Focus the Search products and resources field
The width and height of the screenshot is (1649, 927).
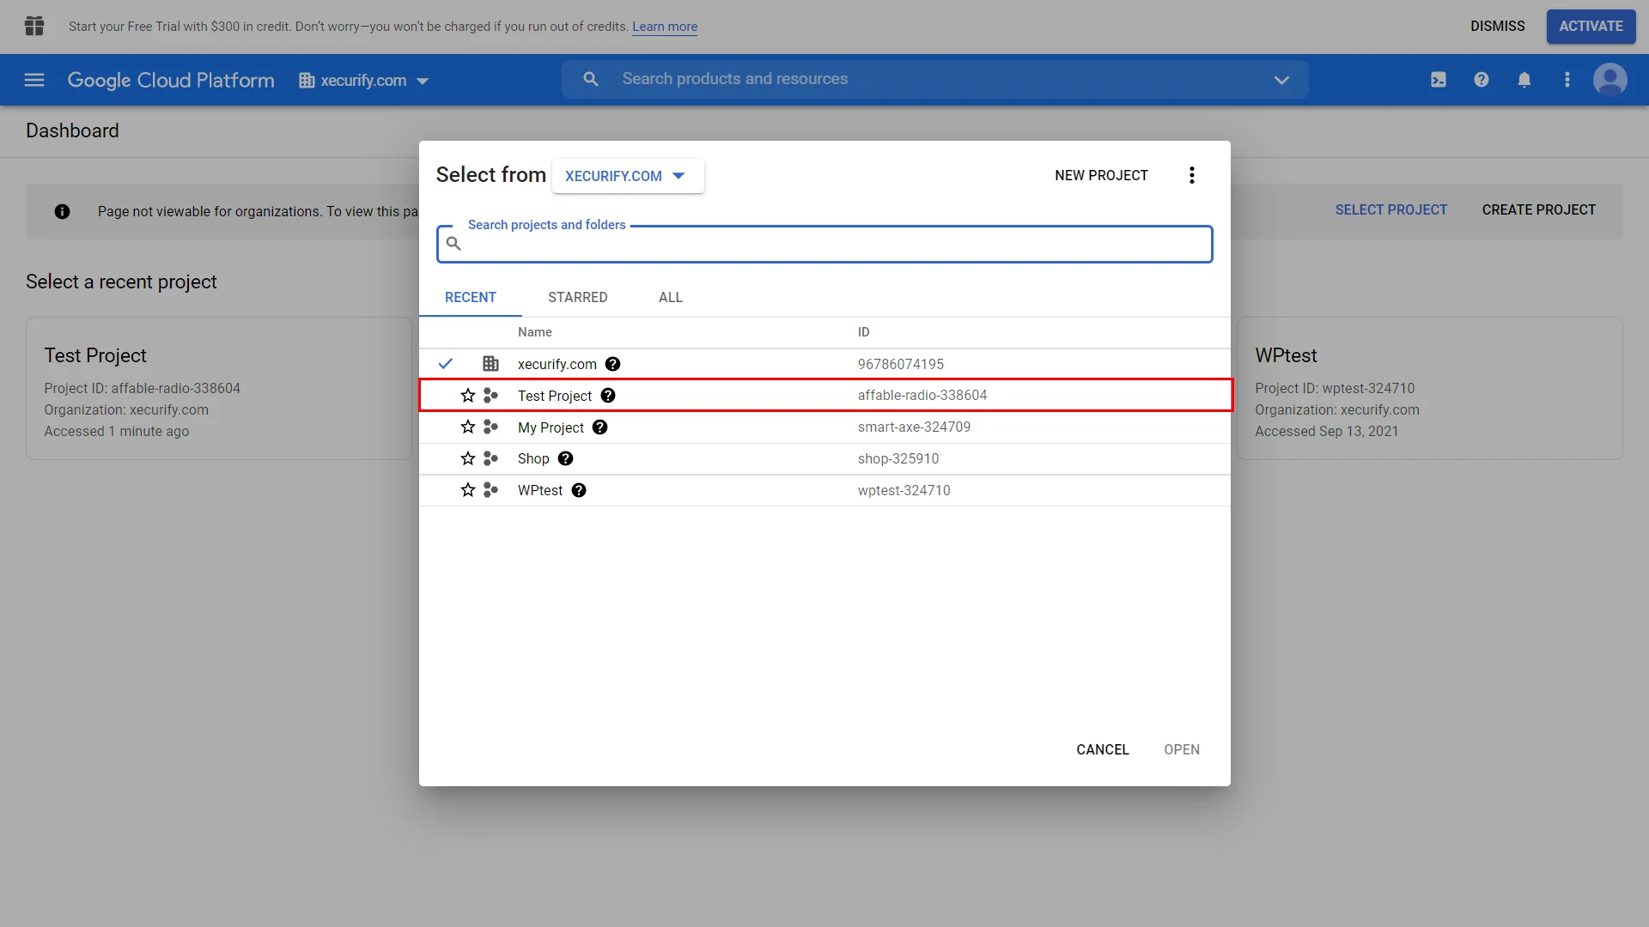936,79
